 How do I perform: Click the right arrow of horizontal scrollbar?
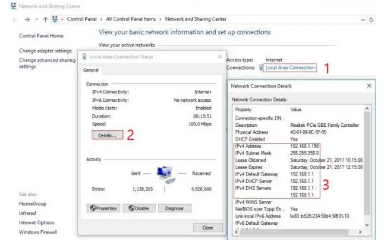click(360, 232)
